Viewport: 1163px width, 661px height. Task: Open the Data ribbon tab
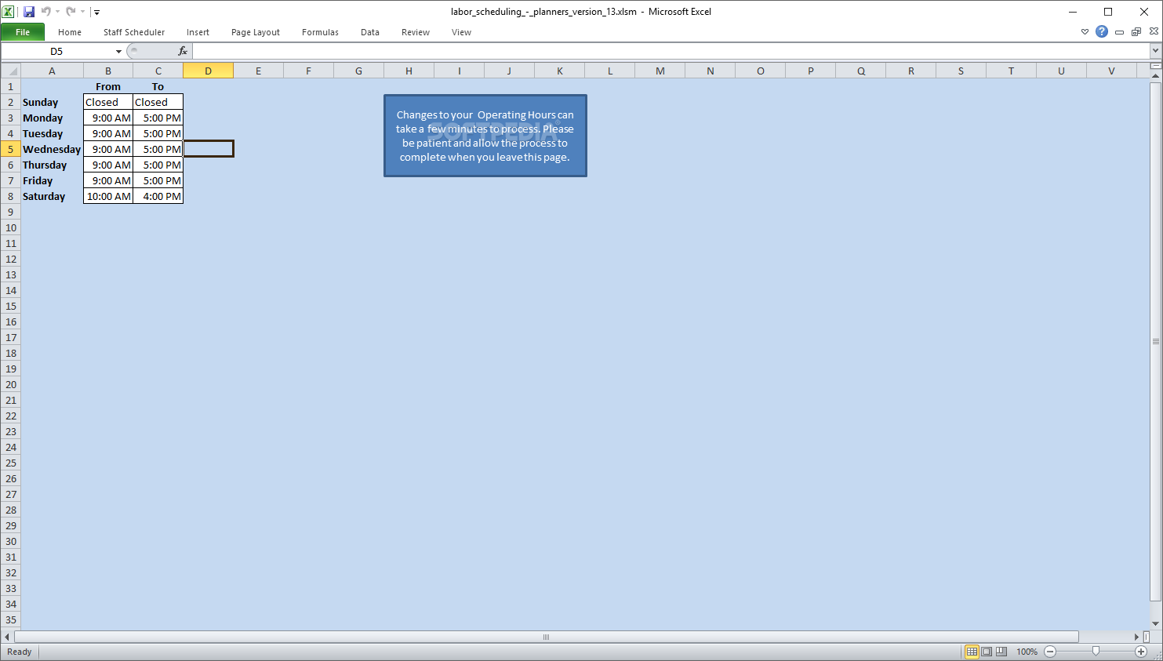pos(370,32)
